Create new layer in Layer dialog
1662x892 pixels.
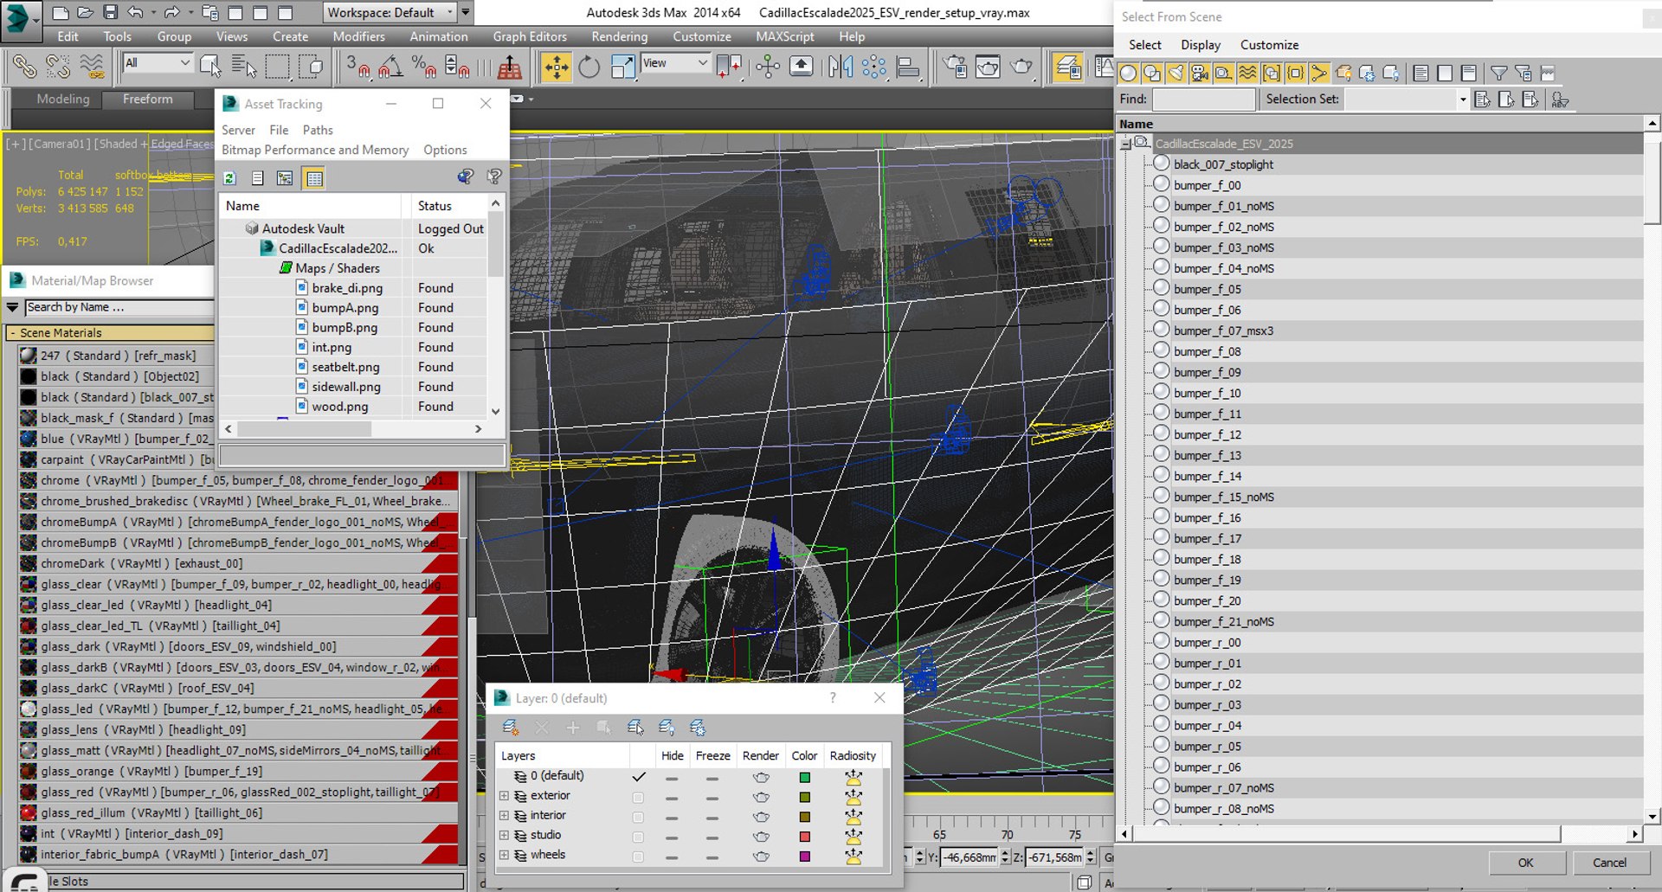[x=511, y=728]
